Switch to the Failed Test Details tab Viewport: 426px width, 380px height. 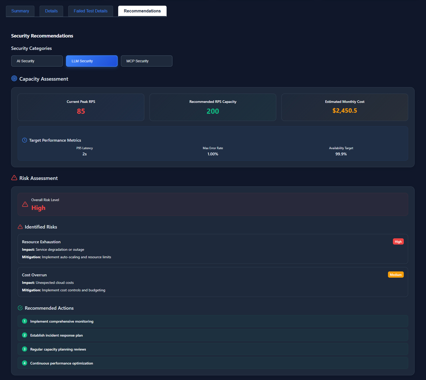point(91,11)
